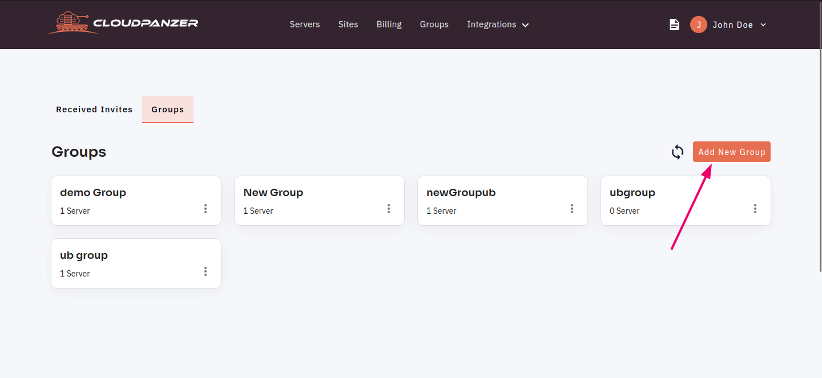Viewport: 822px width, 378px height.
Task: Refresh the groups list
Action: [678, 152]
